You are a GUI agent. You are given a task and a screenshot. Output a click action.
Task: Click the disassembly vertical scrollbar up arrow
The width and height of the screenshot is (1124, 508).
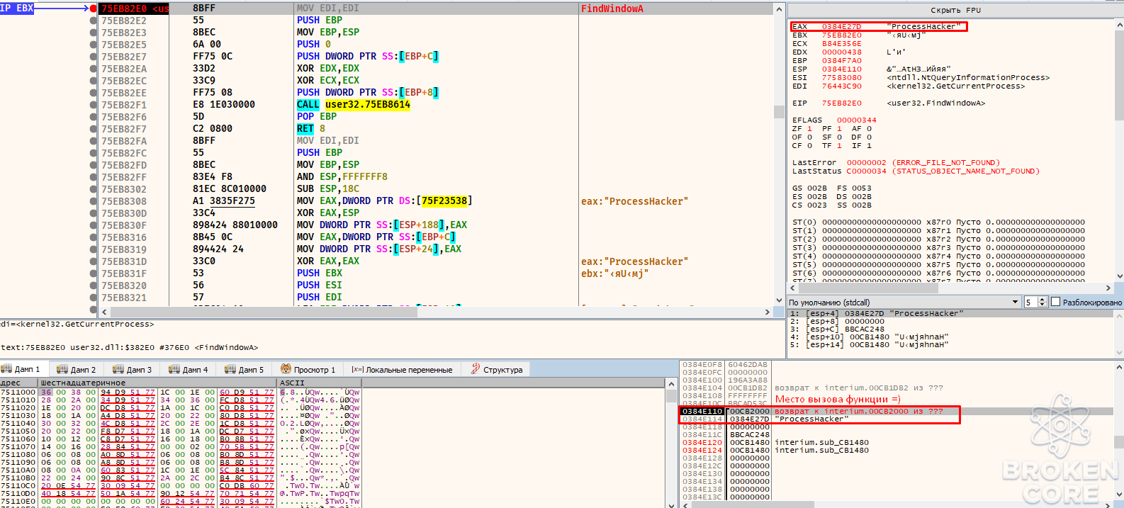(x=779, y=9)
